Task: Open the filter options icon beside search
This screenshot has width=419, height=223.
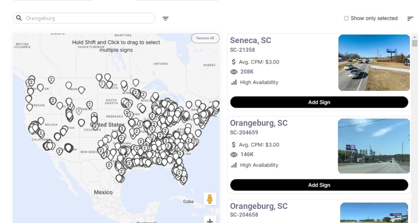Action: 165,19
